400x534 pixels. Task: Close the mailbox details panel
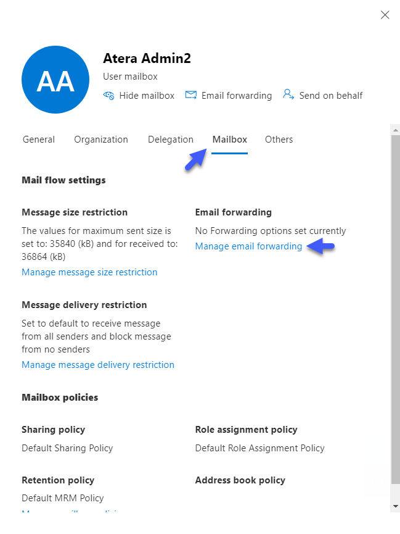[385, 15]
